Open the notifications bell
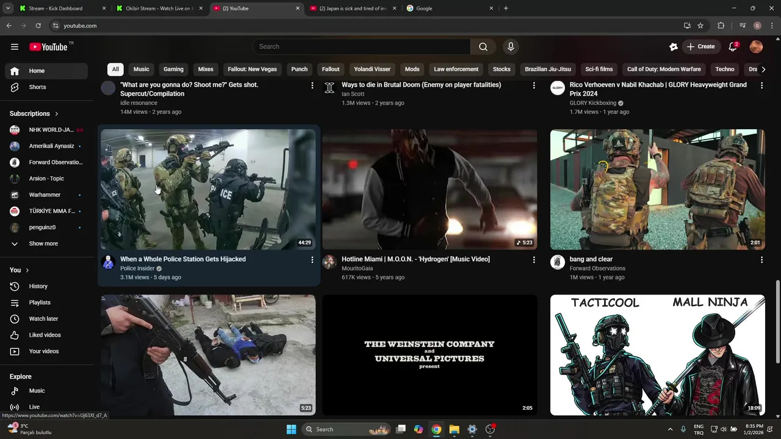Screen dimensions: 781x439 pyautogui.click(x=733, y=47)
